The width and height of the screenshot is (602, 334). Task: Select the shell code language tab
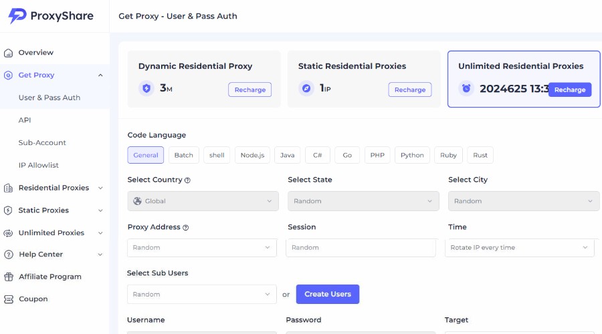click(217, 155)
